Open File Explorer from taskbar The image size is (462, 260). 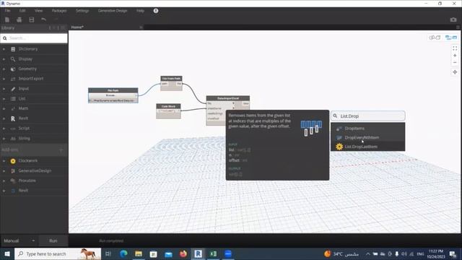(x=139, y=253)
